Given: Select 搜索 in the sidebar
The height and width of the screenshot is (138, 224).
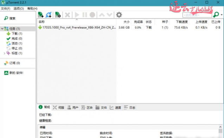Looking at the screenshot, I should [12, 18].
